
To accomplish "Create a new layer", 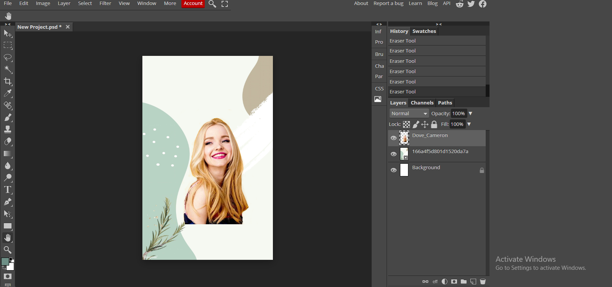I will click(473, 281).
